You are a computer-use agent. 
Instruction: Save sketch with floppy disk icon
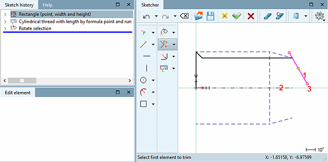click(210, 16)
